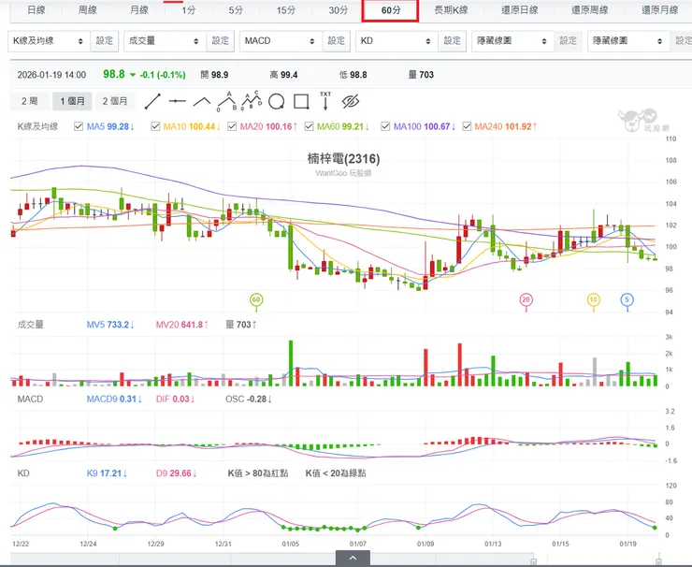Click the MV5 733.2 volume label

[110, 325]
